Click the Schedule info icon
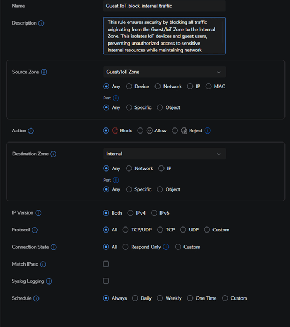Viewport: 290px width, 327px height. [36, 298]
